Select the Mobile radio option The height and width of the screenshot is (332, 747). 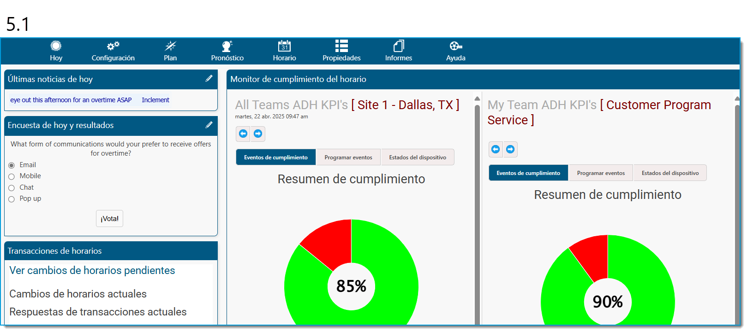(12, 176)
